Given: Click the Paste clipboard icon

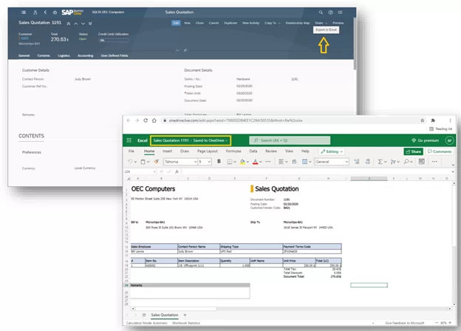Looking at the screenshot, I should pyautogui.click(x=143, y=162).
